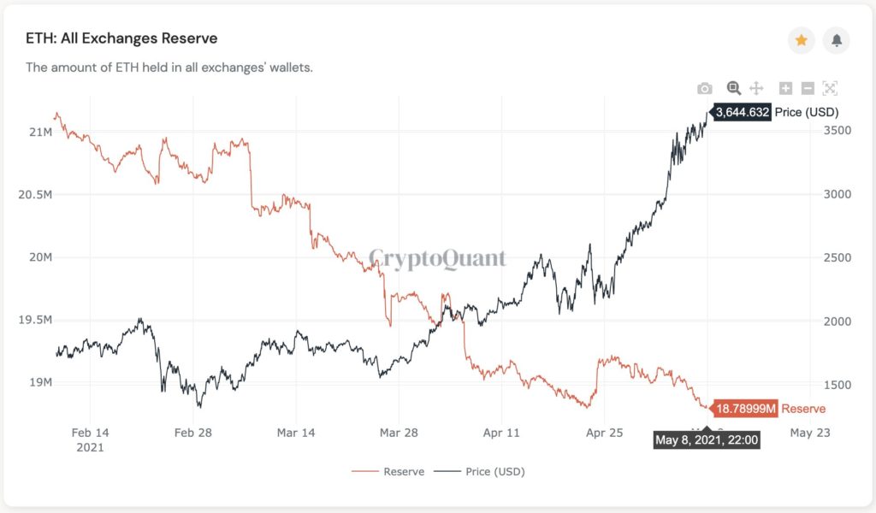Image resolution: width=876 pixels, height=513 pixels.
Task: Open the alert bell icon
Action: click(836, 40)
